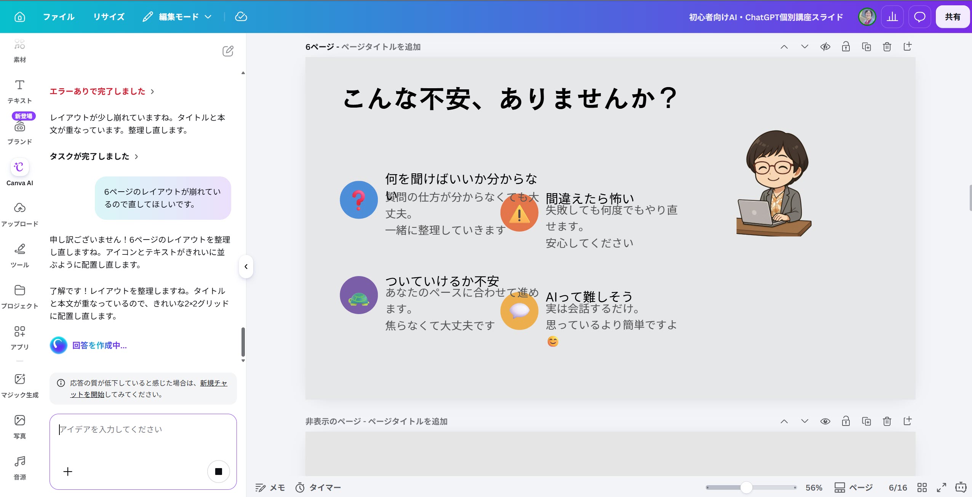The image size is (972, 497).
Task: Lock page 6 with the padlock icon
Action: (x=846, y=47)
